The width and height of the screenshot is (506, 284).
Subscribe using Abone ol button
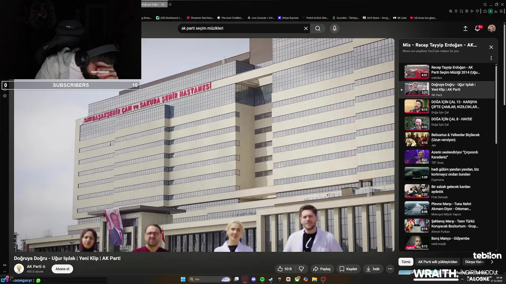click(x=62, y=269)
